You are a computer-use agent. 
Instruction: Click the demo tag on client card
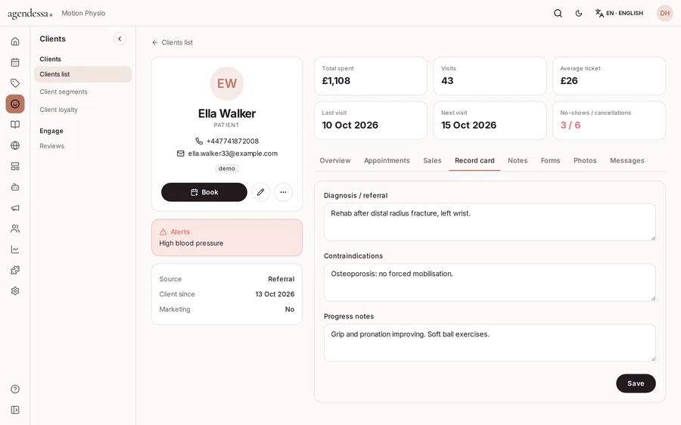[227, 169]
